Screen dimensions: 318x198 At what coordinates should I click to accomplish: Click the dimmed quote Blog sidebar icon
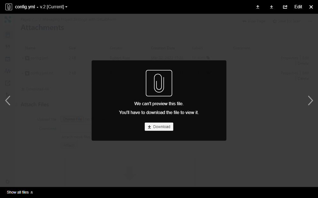point(8,47)
